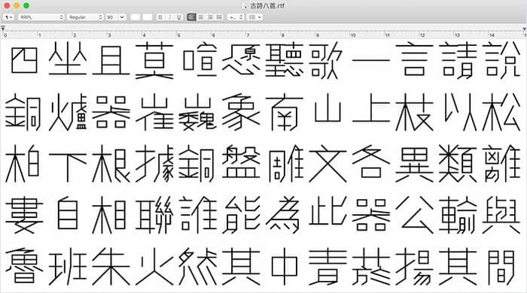
Task: Click the document proxy icon in title bar
Action: coord(245,6)
